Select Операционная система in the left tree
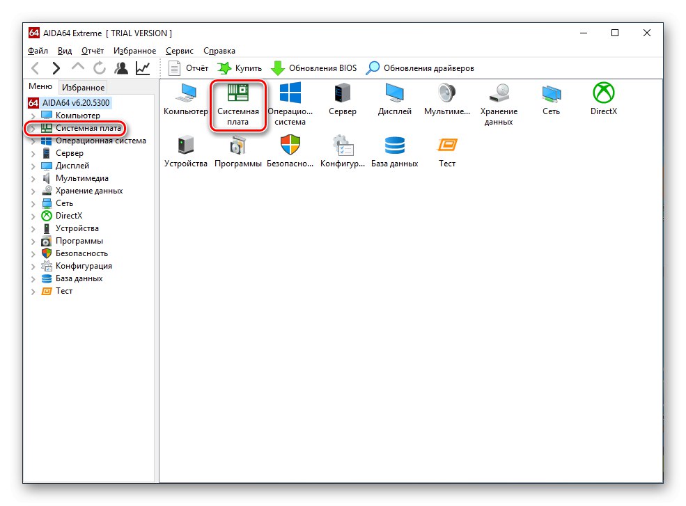The image size is (686, 506). tap(100, 141)
